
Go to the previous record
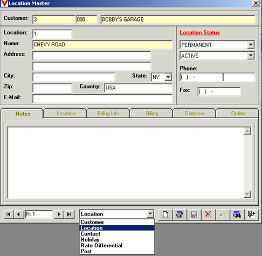tap(18, 215)
